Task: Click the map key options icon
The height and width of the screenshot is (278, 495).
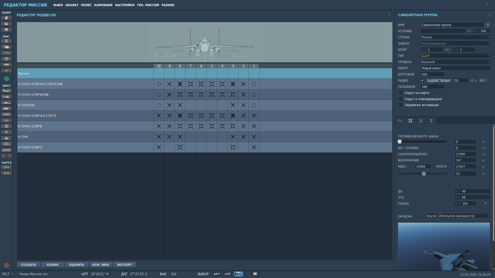Action: (6, 167)
